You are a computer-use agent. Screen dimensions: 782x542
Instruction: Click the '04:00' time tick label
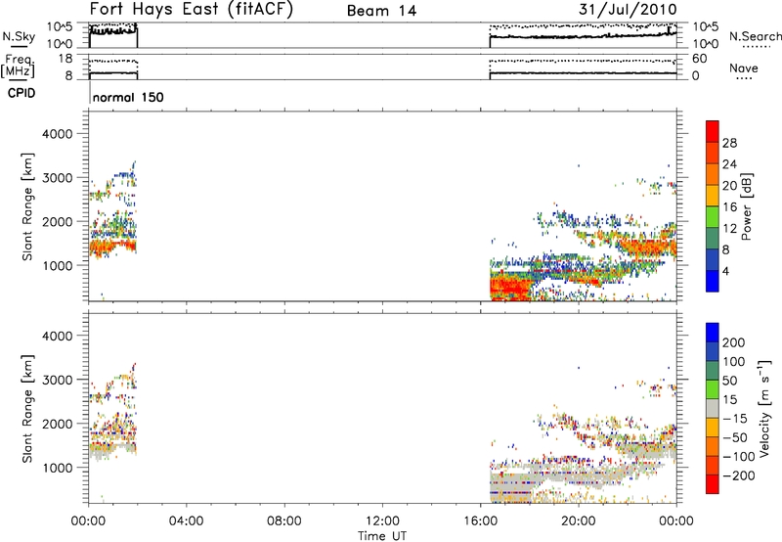[187, 521]
